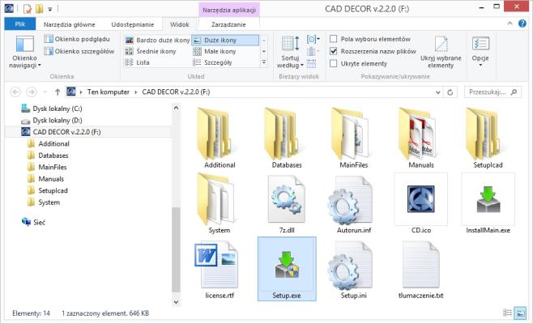This screenshot has width=533, height=324.
Task: Click the new folder icon in the quick access toolbar
Action: 40,8
